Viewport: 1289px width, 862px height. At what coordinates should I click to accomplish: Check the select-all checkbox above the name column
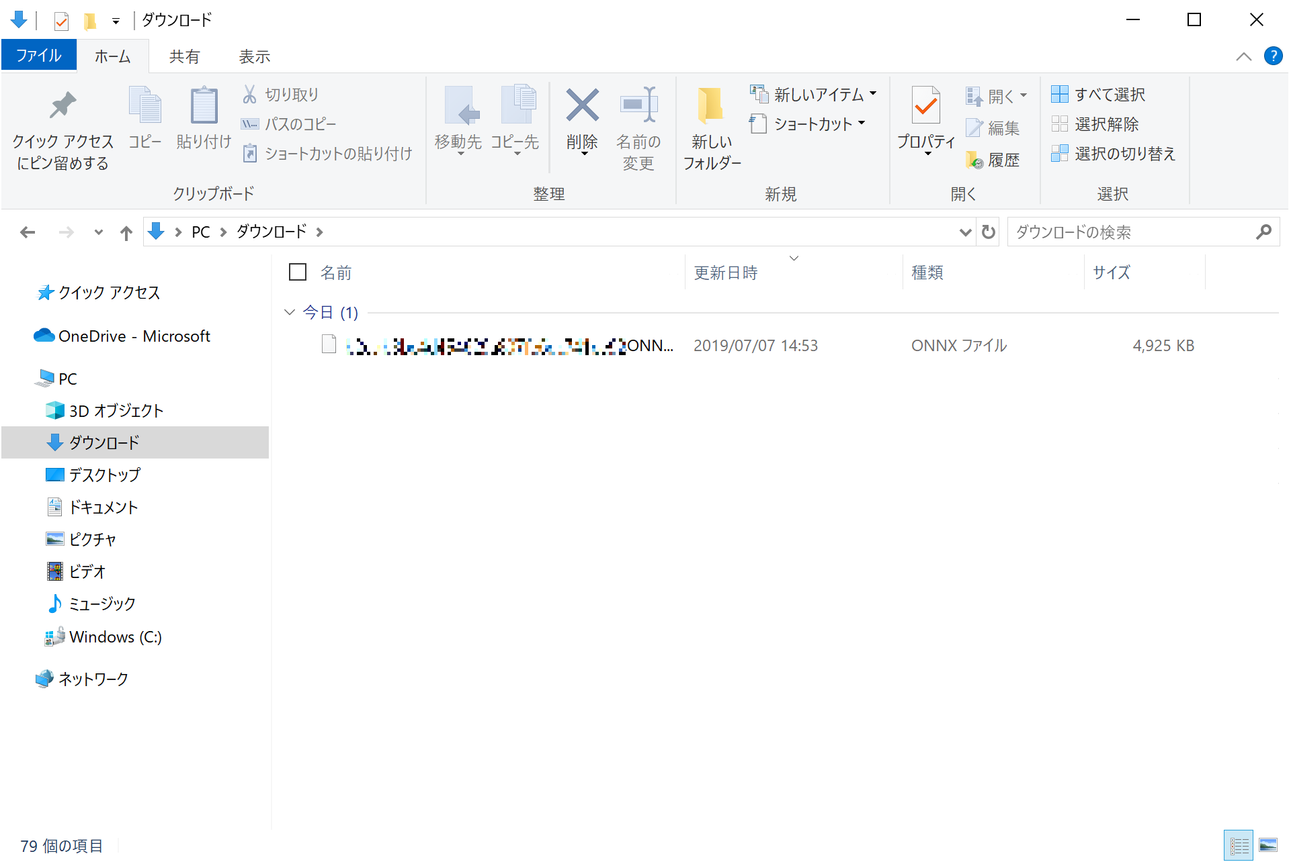(297, 272)
